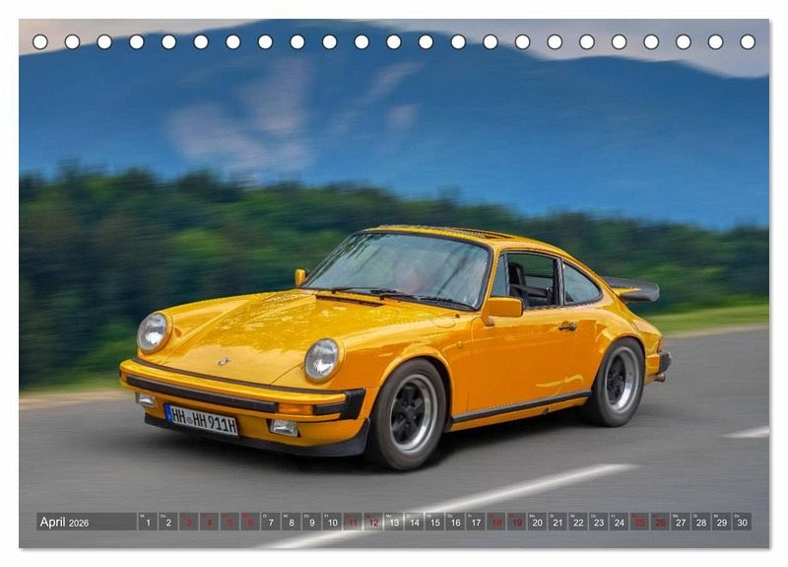Image resolution: width=788 pixels, height=567 pixels.
Task: Click the car's windshield
Action: click(402, 266)
